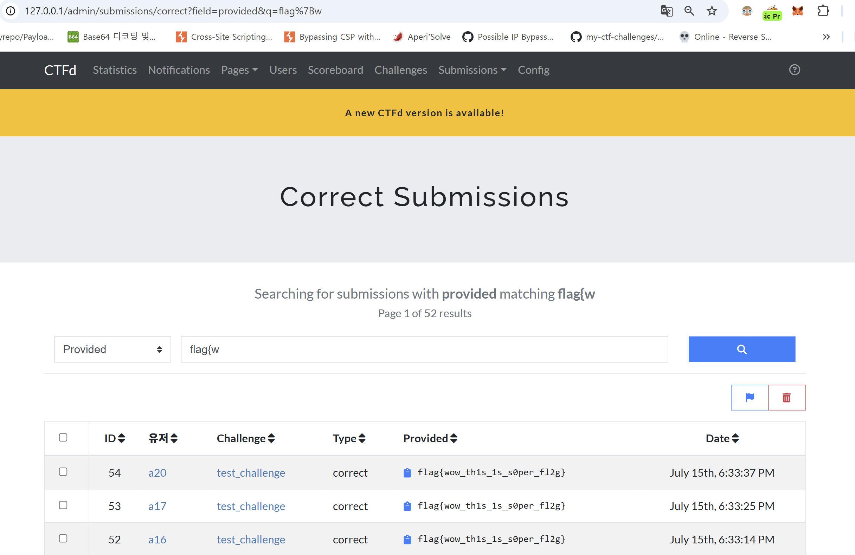Open test_challenge link in row 54
This screenshot has width=855, height=555.
pos(251,473)
